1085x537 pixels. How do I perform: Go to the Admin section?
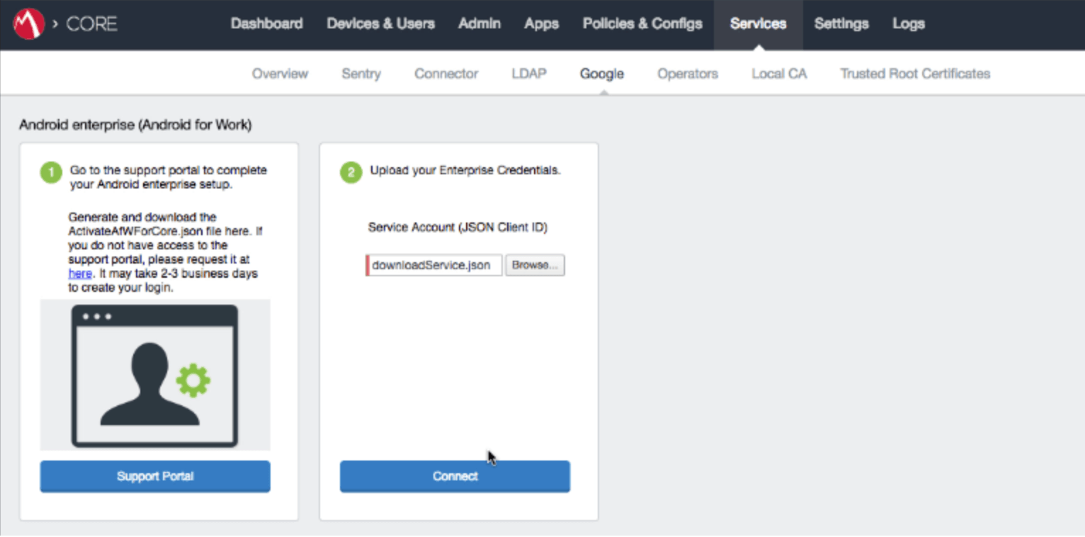tap(479, 23)
